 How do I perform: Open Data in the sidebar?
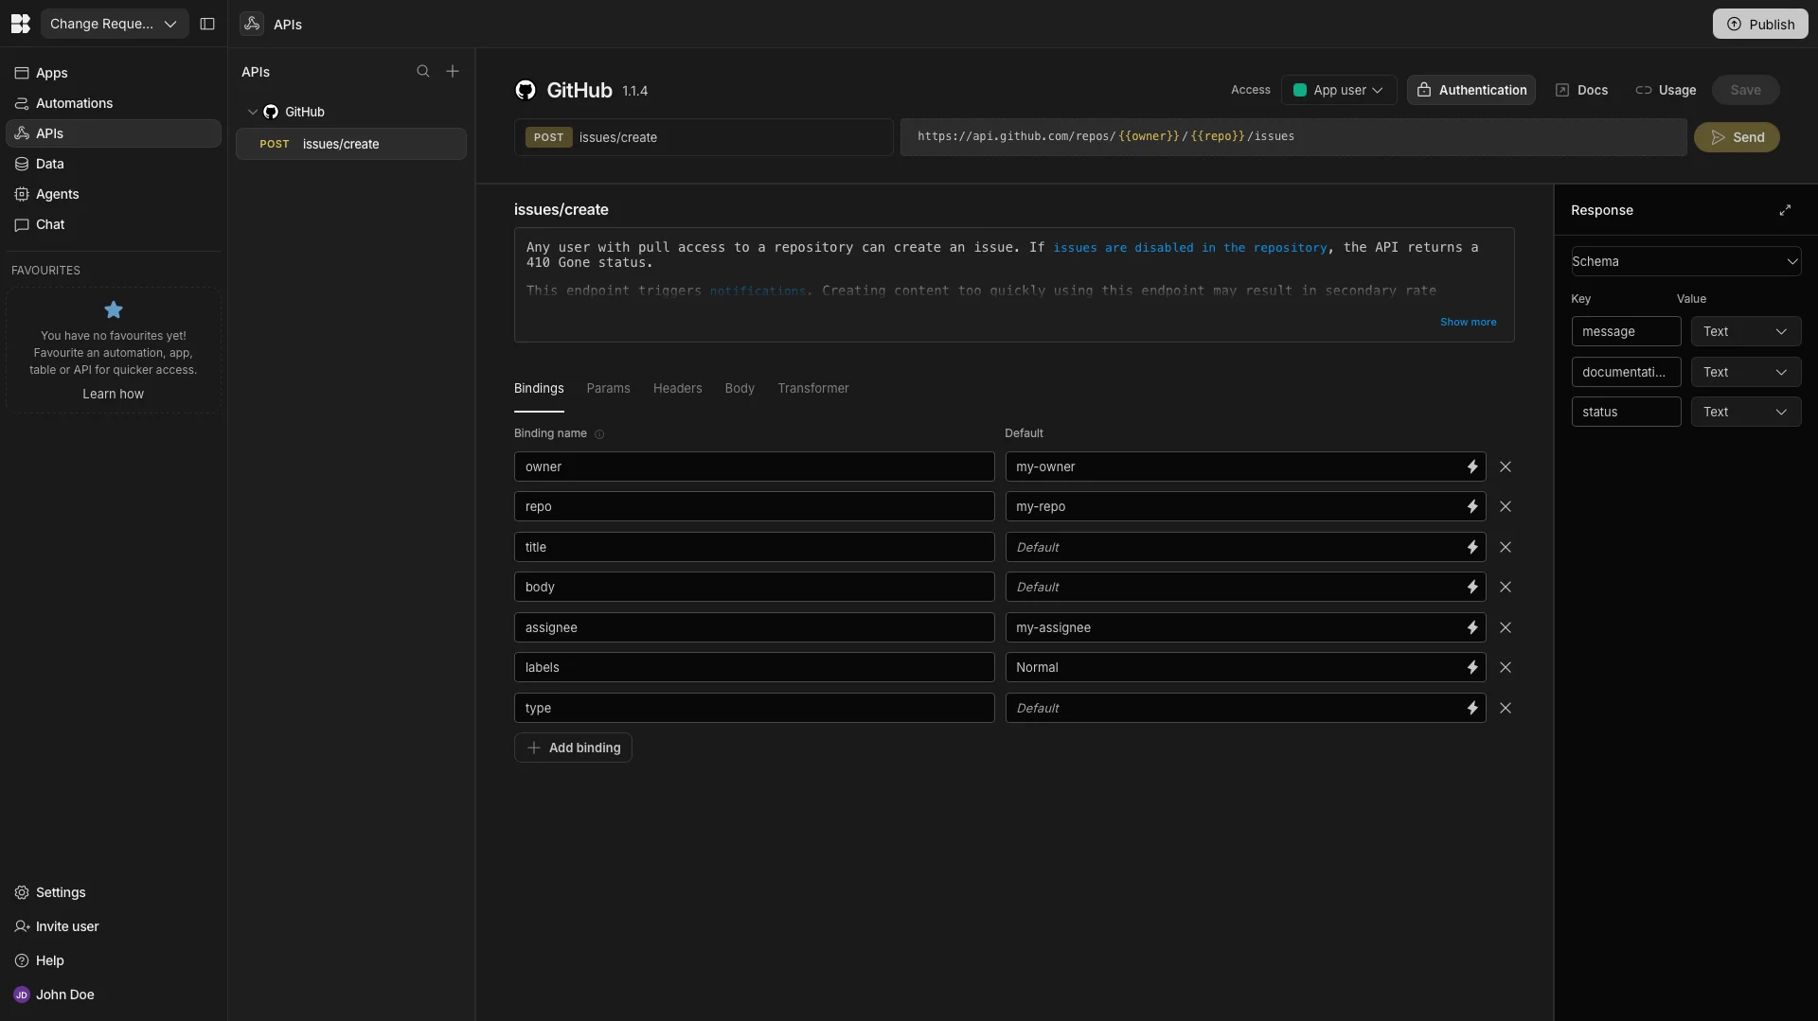coord(114,164)
